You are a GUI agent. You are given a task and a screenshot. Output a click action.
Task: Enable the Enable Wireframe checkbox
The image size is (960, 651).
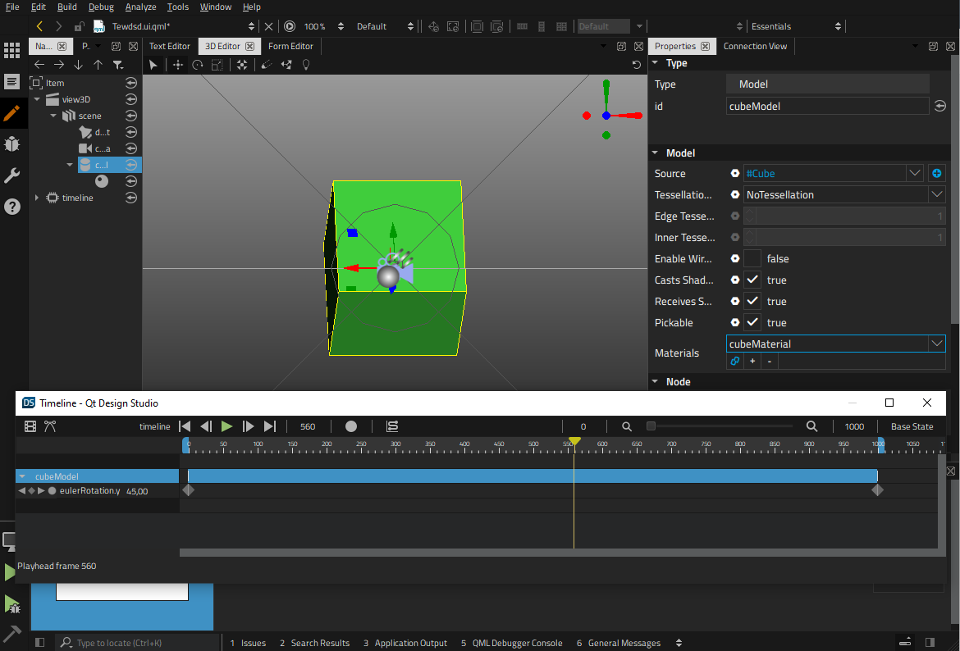(752, 259)
